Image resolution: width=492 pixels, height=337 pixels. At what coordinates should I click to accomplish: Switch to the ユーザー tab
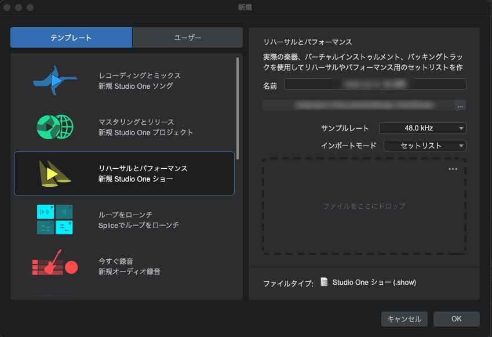coord(188,38)
